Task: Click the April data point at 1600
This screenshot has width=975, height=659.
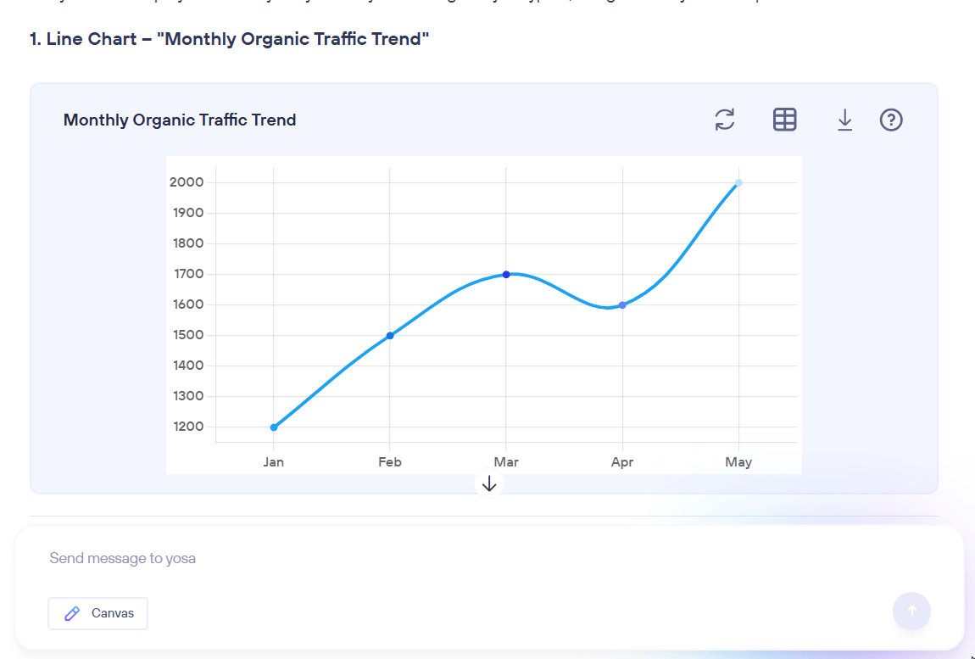Action: [622, 305]
